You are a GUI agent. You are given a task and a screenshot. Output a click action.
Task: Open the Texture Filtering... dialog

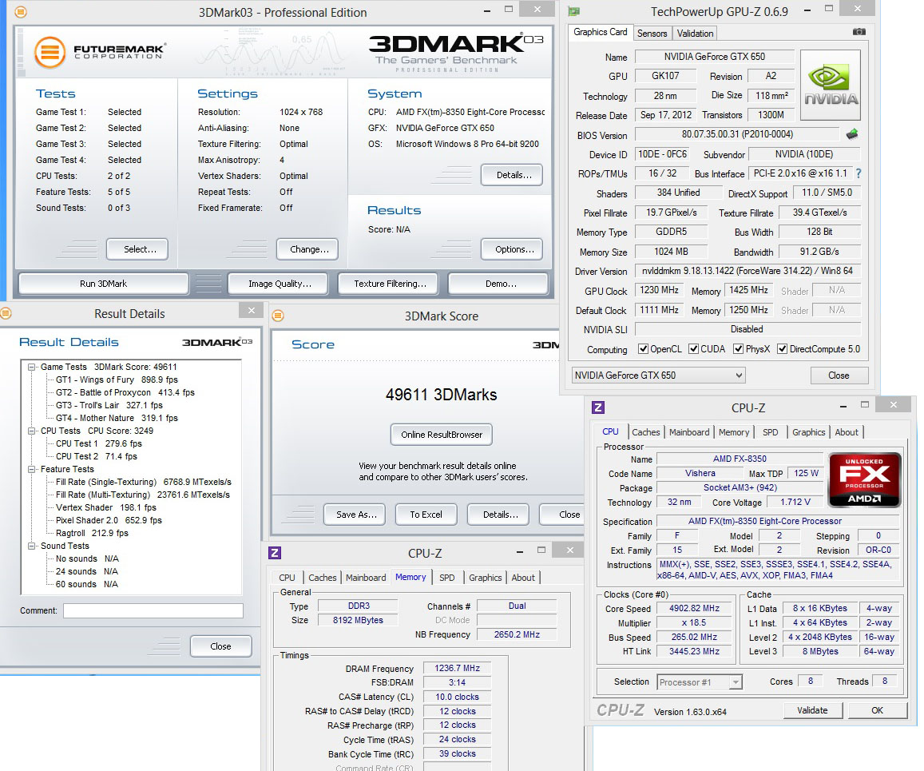pyautogui.click(x=390, y=284)
